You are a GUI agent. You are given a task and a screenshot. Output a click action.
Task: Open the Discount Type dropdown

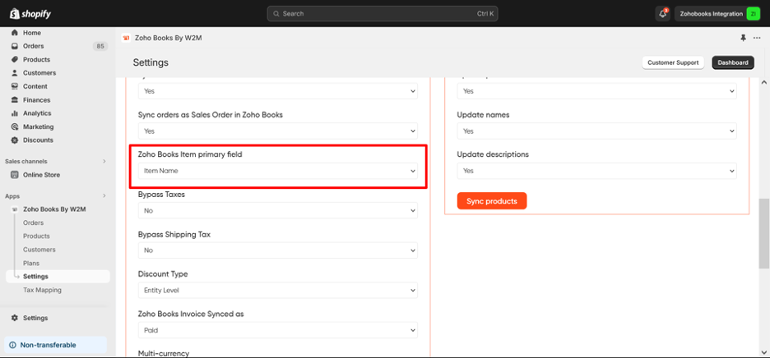click(x=277, y=290)
